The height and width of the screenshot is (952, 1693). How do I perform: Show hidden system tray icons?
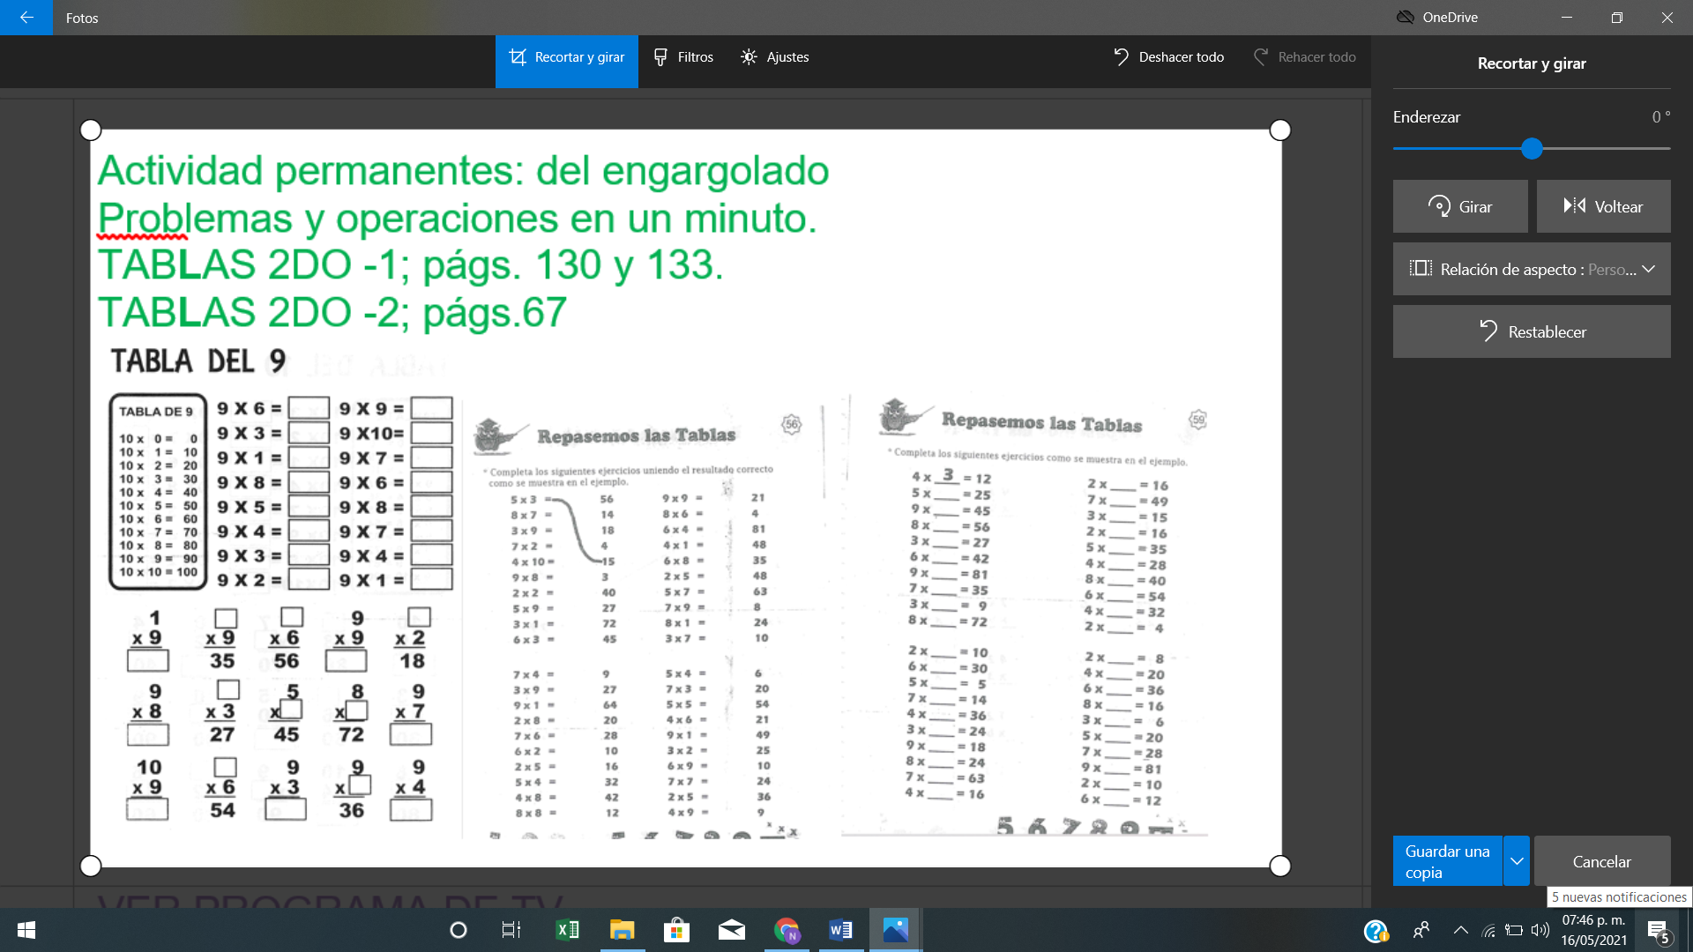pos(1460,930)
